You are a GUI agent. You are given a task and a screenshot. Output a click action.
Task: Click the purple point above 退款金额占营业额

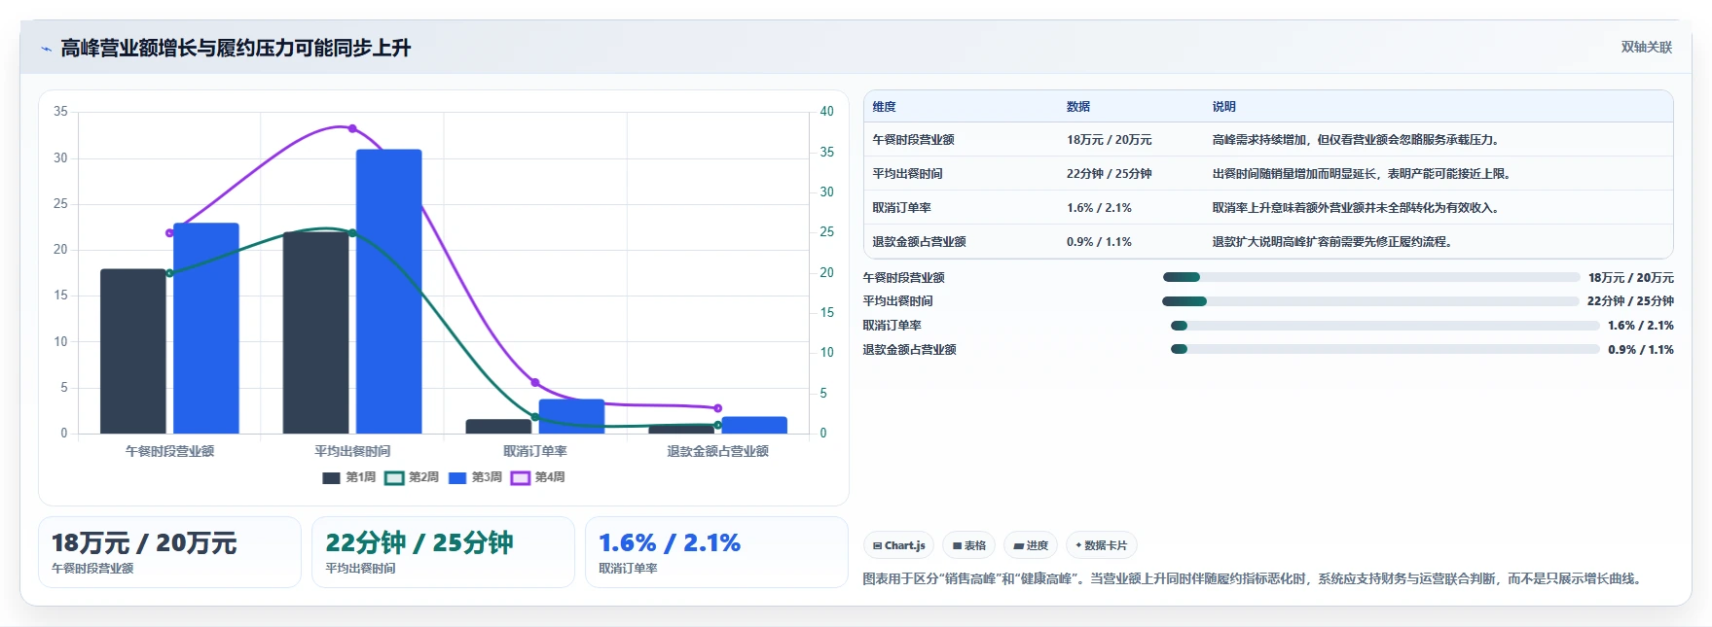pos(718,408)
